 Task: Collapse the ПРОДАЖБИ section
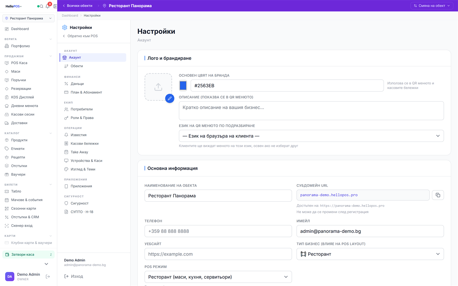(51, 56)
